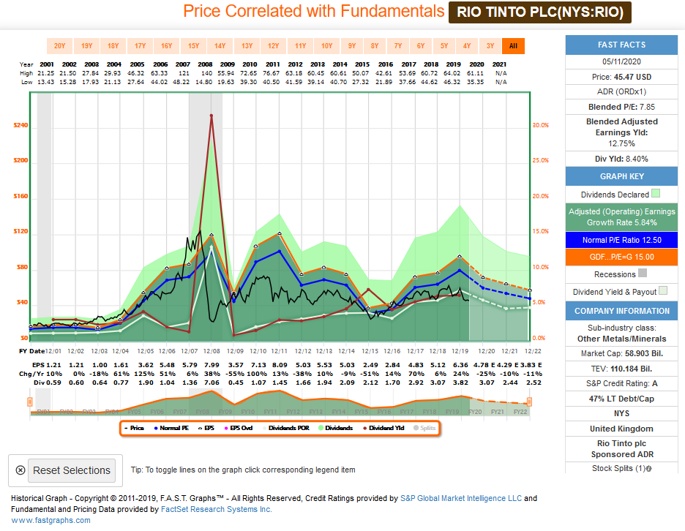685x531 pixels.
Task: Click the FAST FACTS panel header
Action: 621,45
